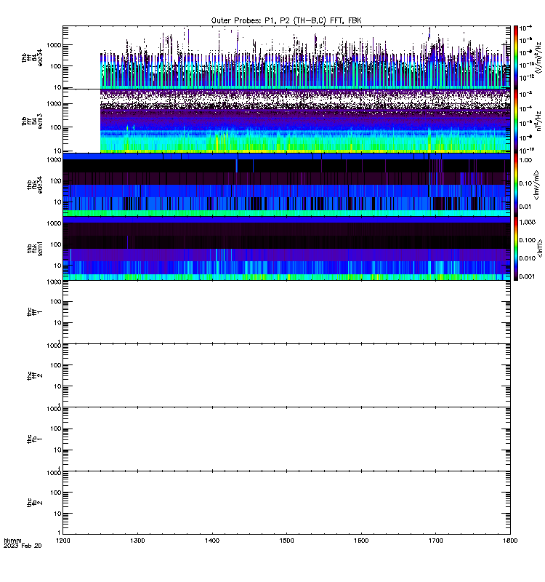Viewport: 545px width, 582px height.
Task: Click the thb fbk edc34 filter bank panel
Action: 286,185
